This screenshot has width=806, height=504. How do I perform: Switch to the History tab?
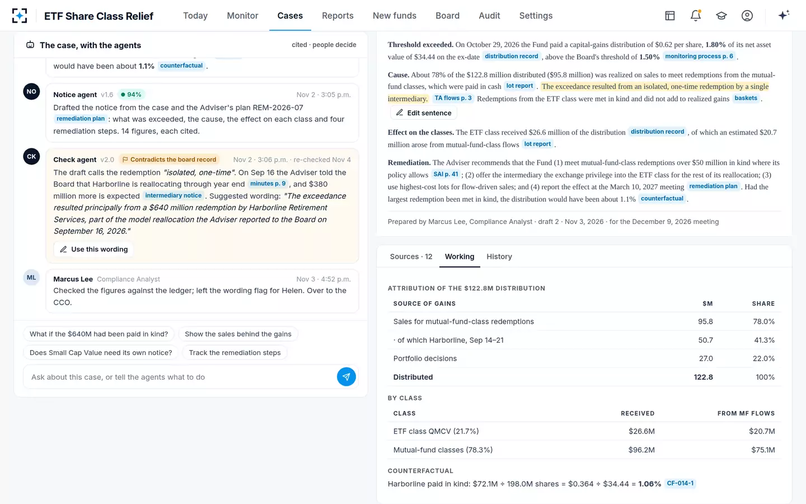tap(499, 256)
